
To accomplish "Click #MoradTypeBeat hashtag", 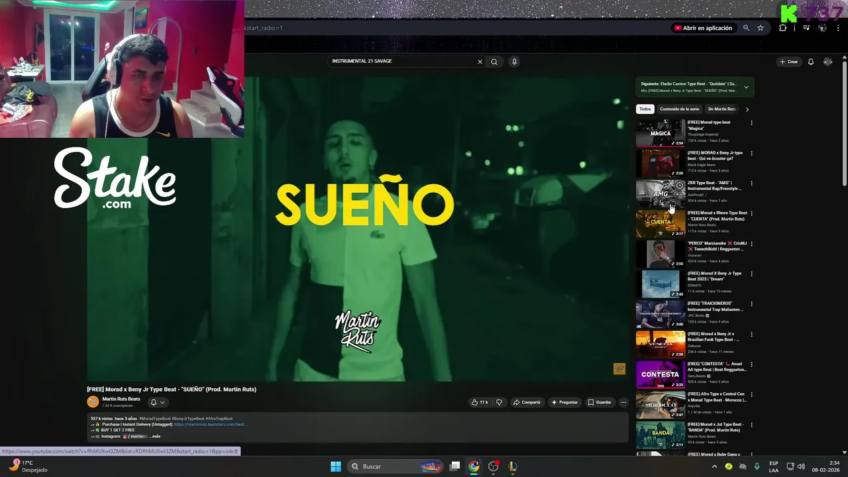I will pyautogui.click(x=154, y=419).
